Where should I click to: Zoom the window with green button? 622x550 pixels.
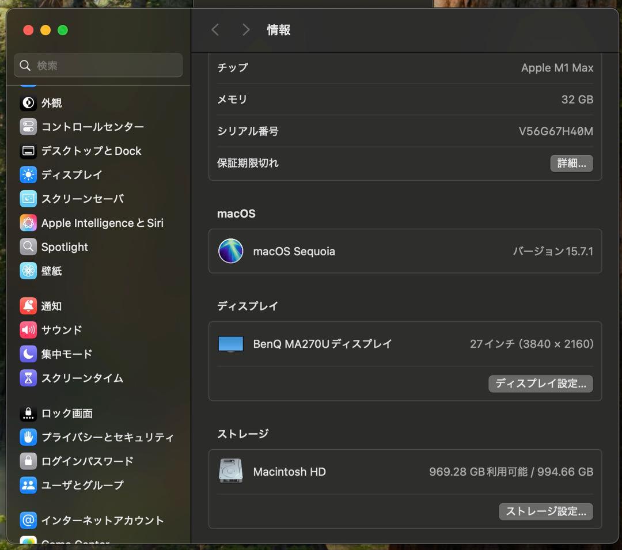(x=63, y=30)
